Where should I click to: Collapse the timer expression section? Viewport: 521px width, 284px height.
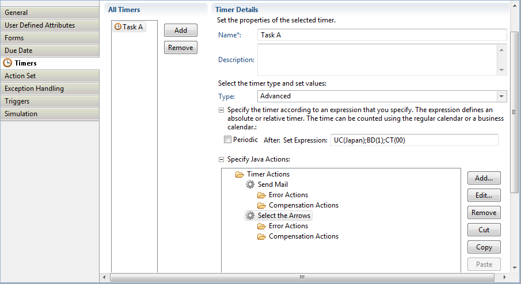click(x=221, y=110)
